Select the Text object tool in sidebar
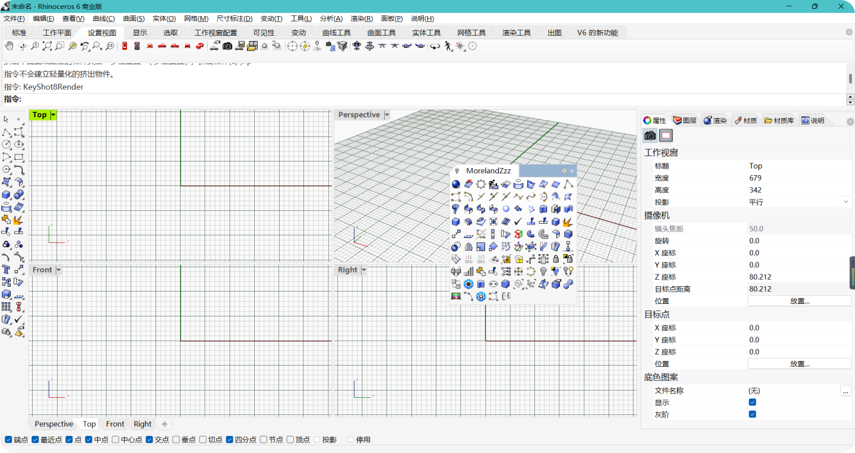Screen dimensions: 855x453 tap(6, 270)
